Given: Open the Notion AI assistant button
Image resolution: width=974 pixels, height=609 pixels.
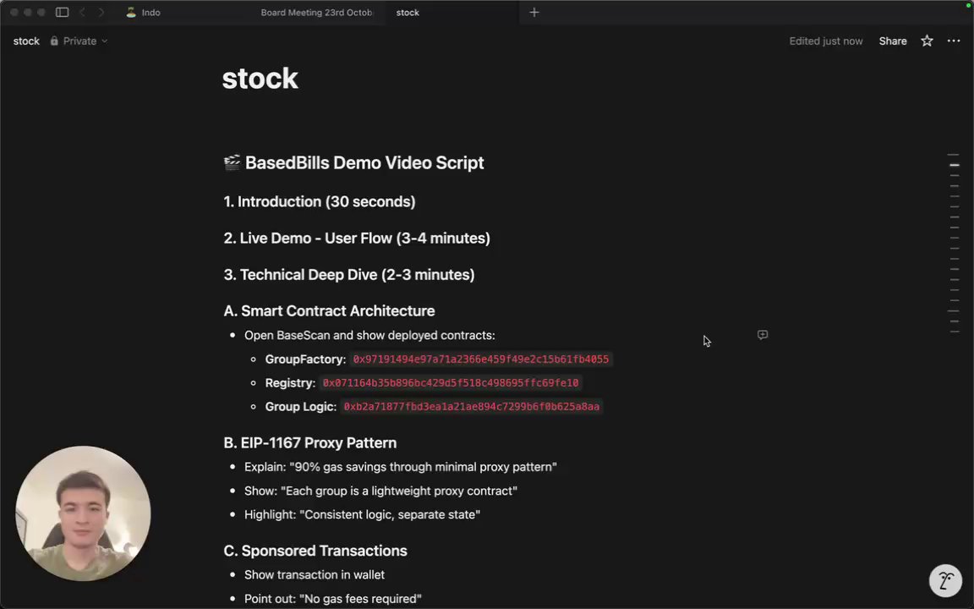Looking at the screenshot, I should click(x=945, y=581).
